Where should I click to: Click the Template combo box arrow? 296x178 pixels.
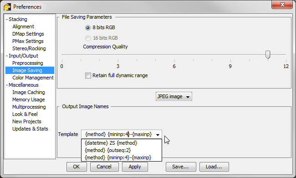point(158,135)
